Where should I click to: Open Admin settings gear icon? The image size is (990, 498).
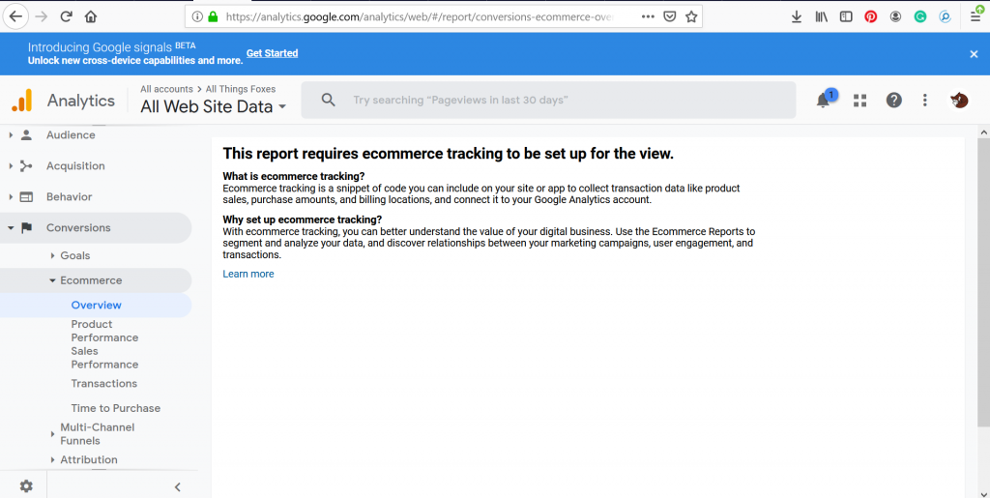tap(26, 486)
